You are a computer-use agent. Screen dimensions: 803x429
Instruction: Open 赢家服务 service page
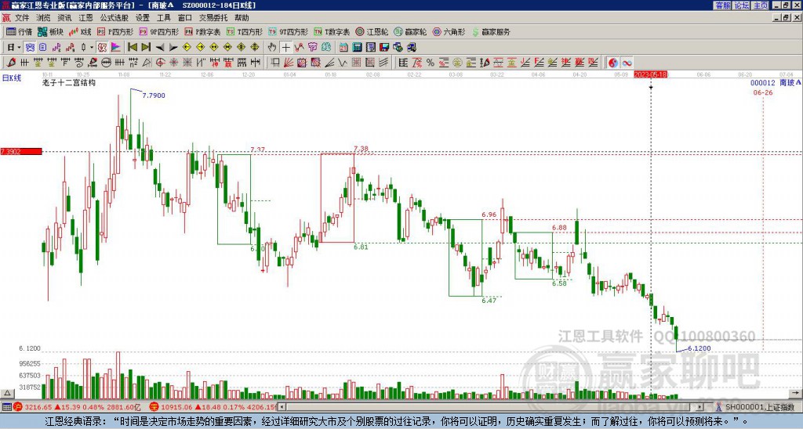(491, 31)
